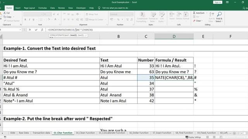Open the Page Layout tab
The height and width of the screenshot is (139, 248).
pos(29,8)
